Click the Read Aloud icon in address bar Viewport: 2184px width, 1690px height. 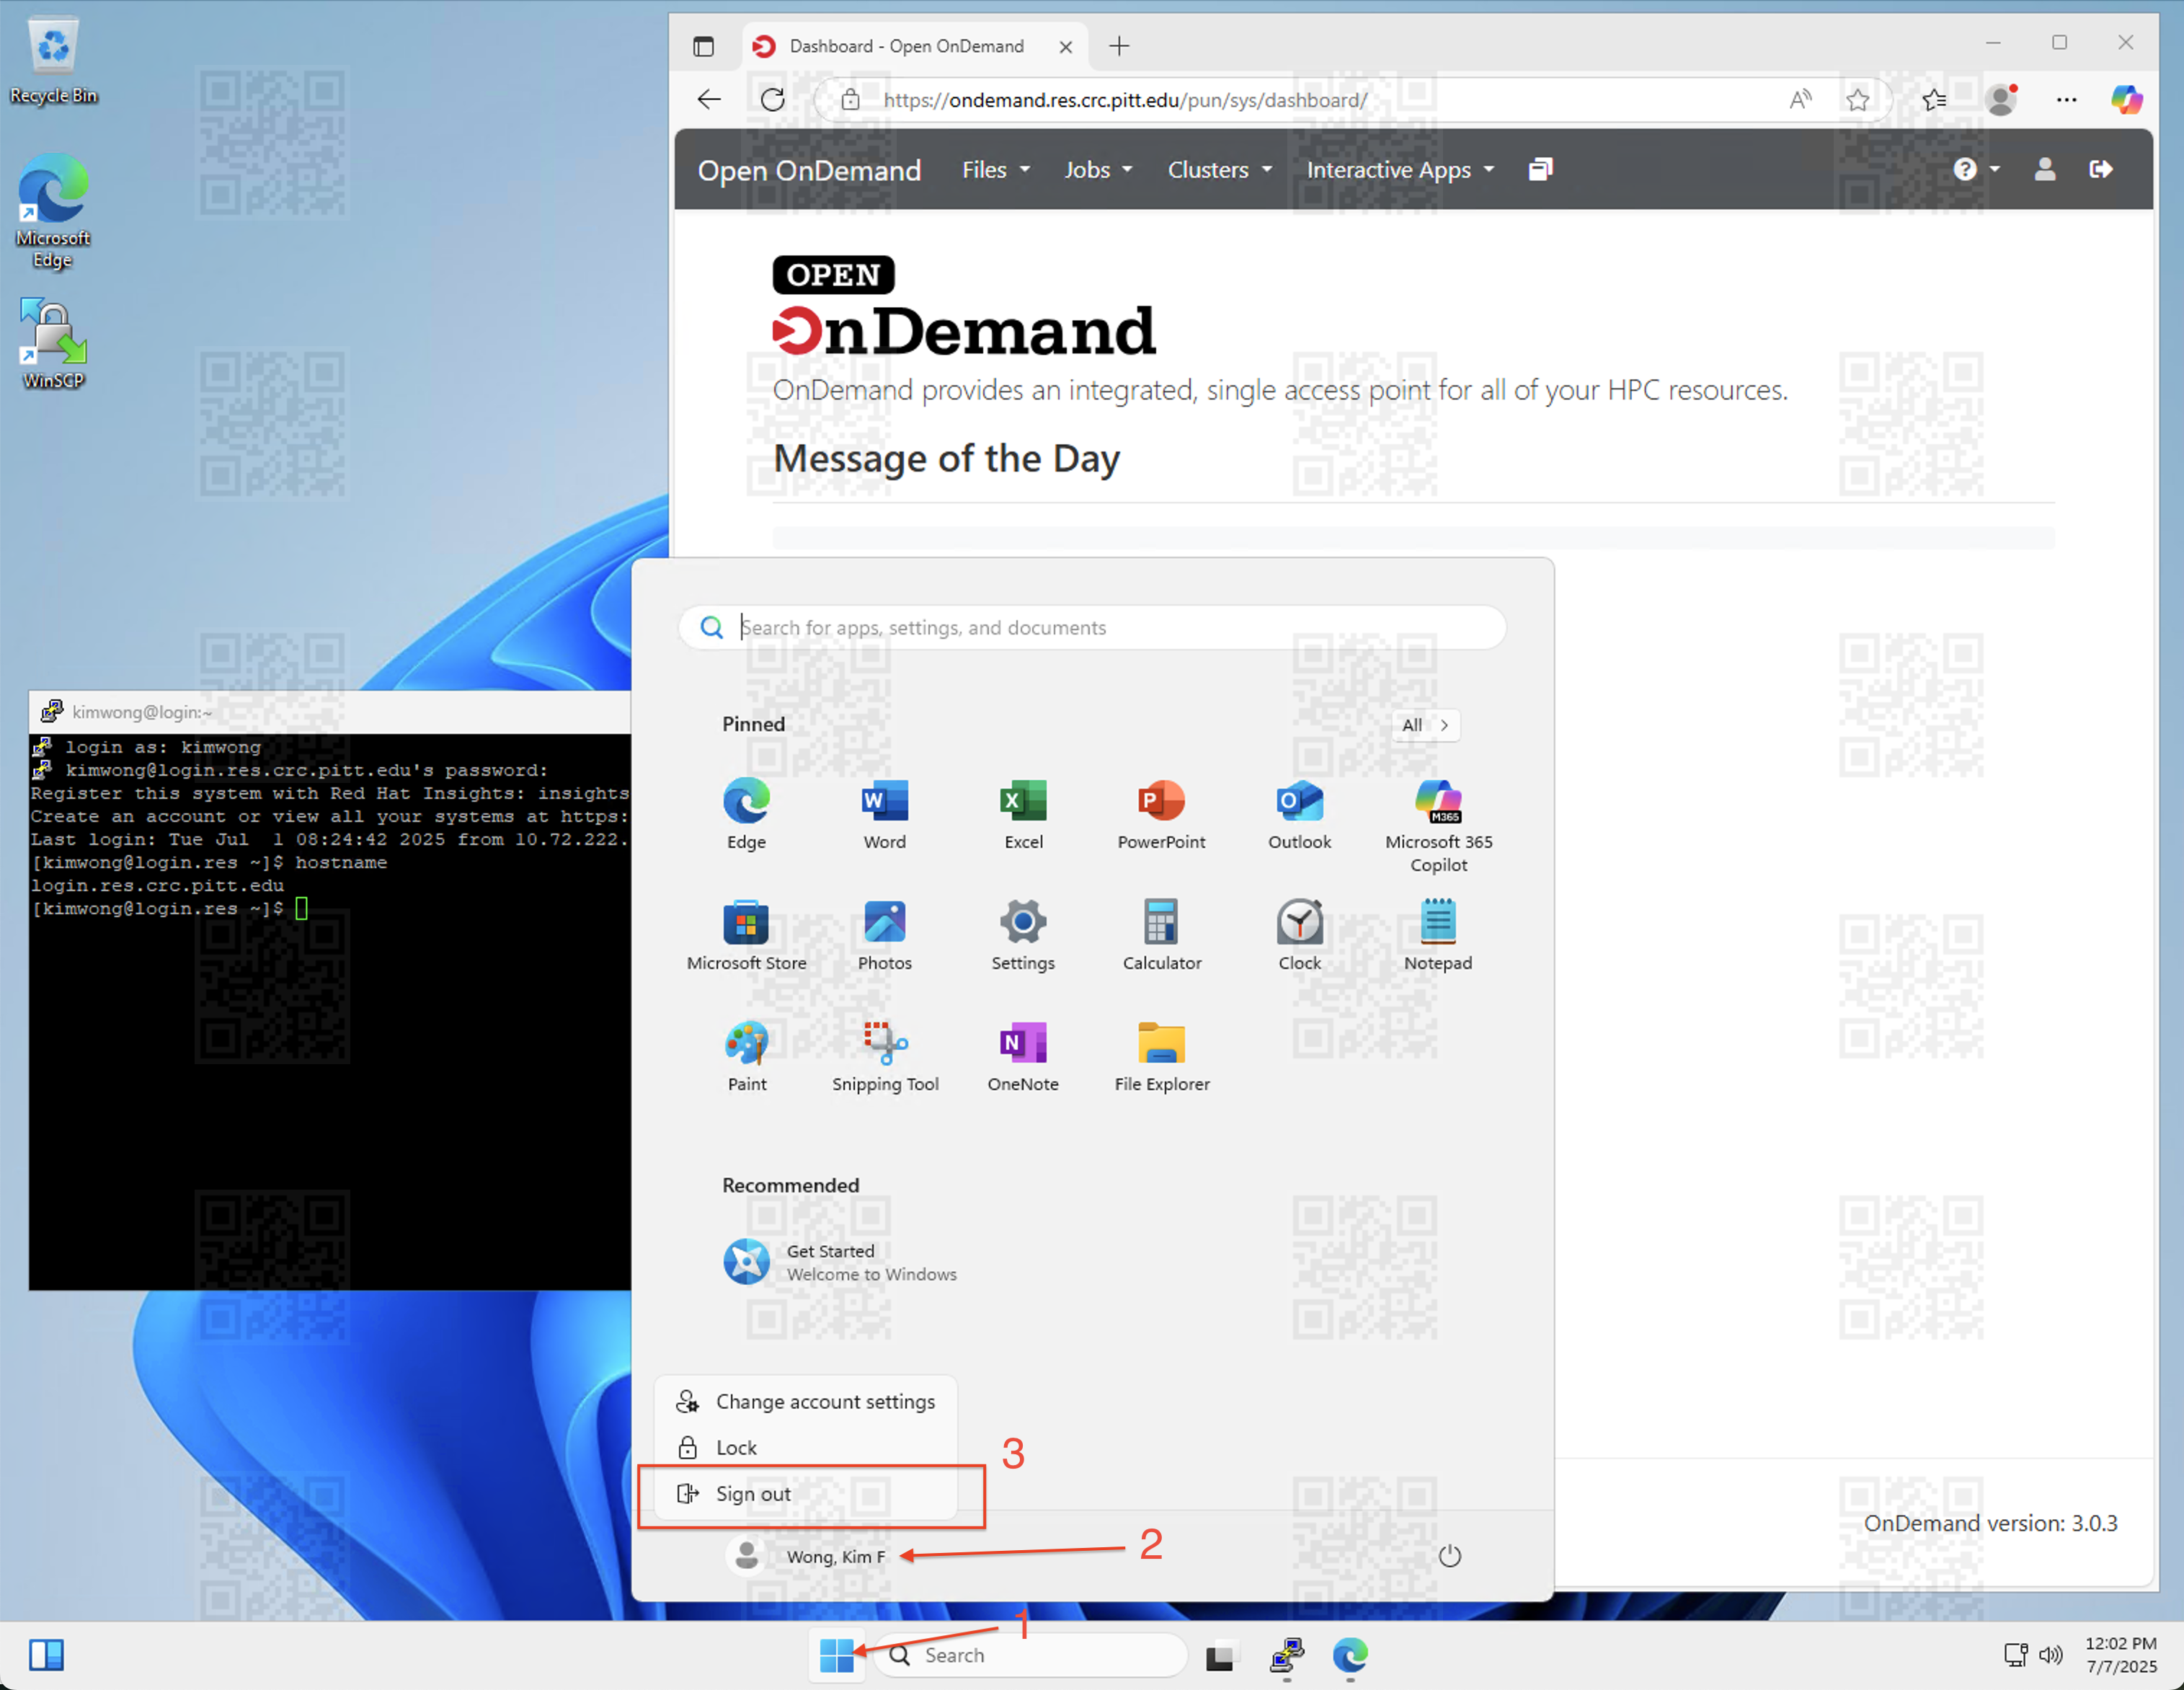(1800, 99)
